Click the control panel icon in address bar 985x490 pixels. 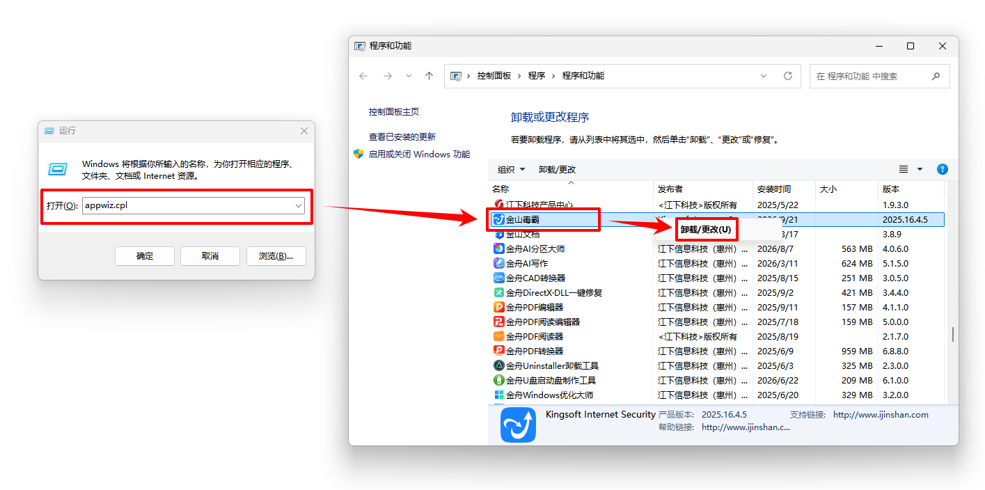[457, 76]
